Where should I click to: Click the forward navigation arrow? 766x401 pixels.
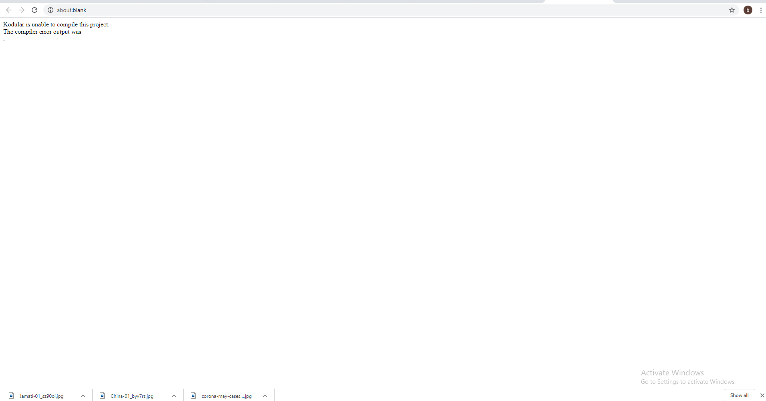(x=22, y=10)
